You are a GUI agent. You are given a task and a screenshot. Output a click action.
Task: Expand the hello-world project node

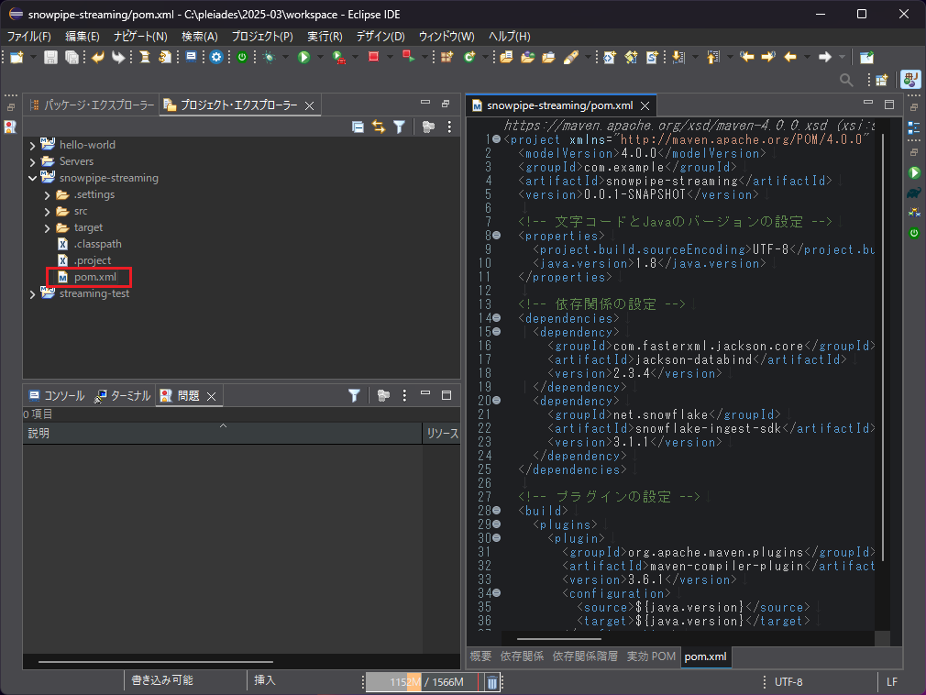[x=32, y=145]
